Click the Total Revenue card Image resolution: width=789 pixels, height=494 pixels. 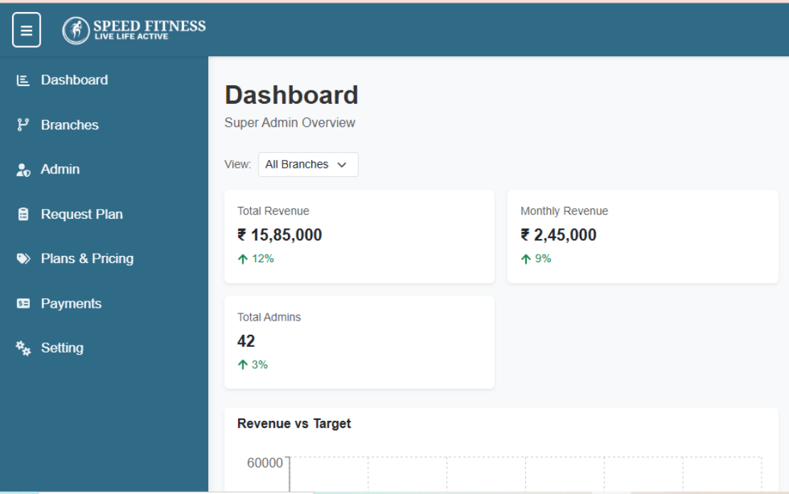[x=359, y=237]
